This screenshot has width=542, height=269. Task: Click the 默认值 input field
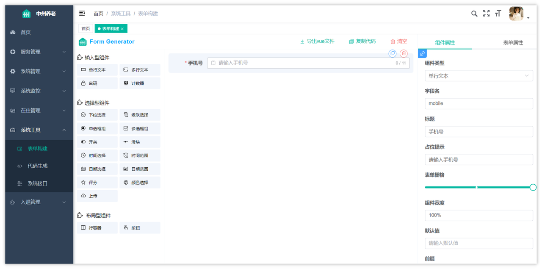click(479, 243)
